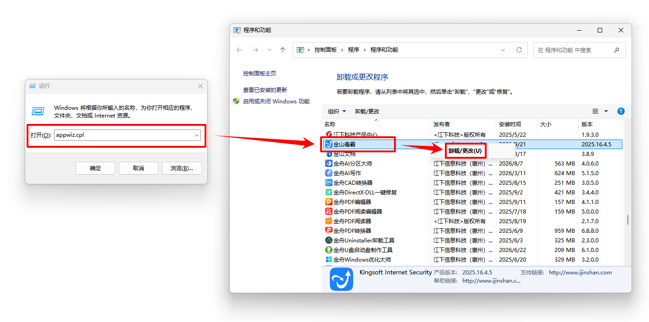The height and width of the screenshot is (322, 649).
Task: Click the 金舟PDF编辑器 program icon
Action: click(328, 202)
